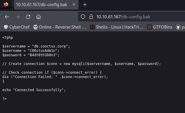The height and width of the screenshot is (113, 185).
Task: Close the db-config.bak tab
Action: click(74, 4)
